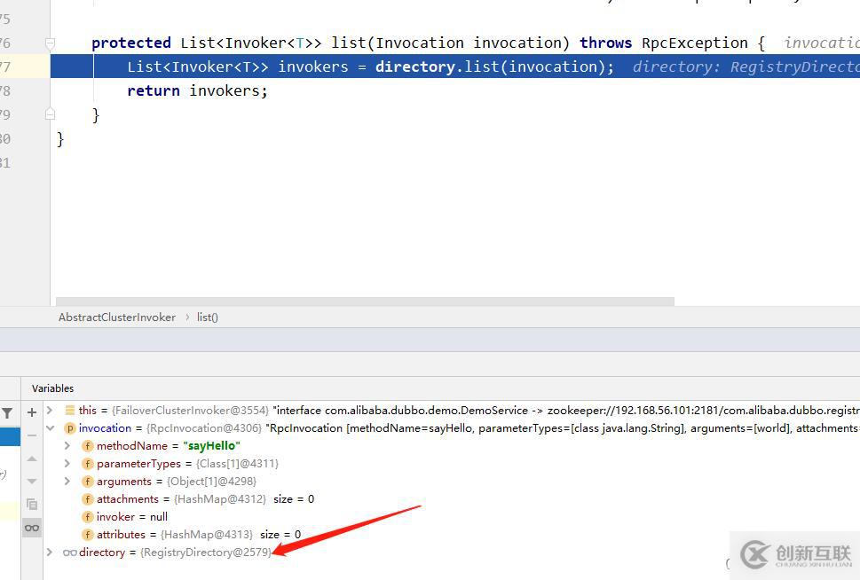Click the parameter icon beside invocation

pyautogui.click(x=70, y=428)
